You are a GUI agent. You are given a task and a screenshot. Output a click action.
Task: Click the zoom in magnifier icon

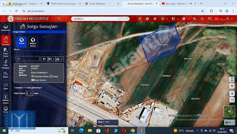coord(194,19)
